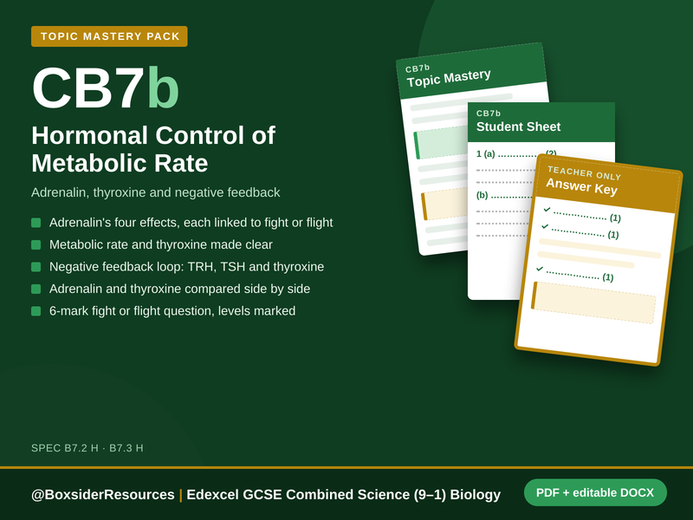Screen dimensions: 693x520
Task: Click green square bullet beside Metabolic rate line
Action: 36,244
